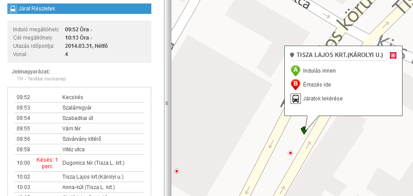Image resolution: width=413 pixels, height=196 pixels.
Task: Click the red stop dot between the roads
Action: pyautogui.click(x=290, y=153)
